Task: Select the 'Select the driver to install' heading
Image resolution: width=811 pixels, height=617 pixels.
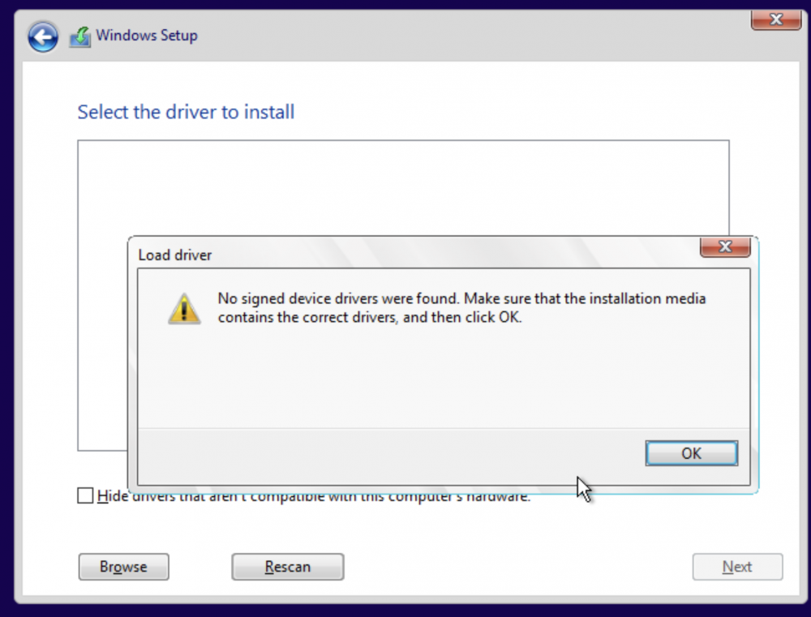Action: [x=187, y=112]
